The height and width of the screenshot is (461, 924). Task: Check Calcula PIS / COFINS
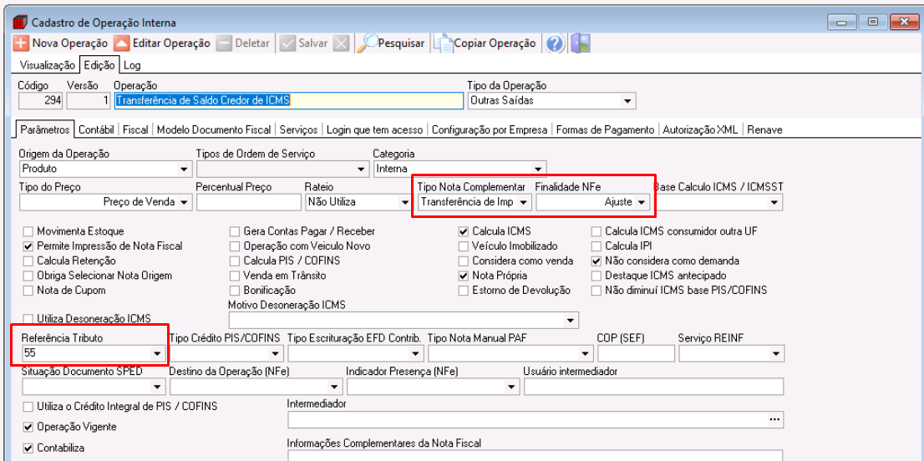pyautogui.click(x=234, y=261)
